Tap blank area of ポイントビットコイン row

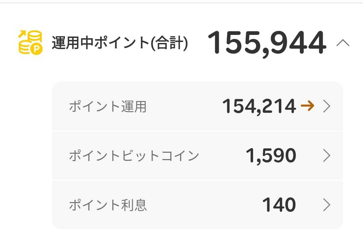[x=222, y=155]
